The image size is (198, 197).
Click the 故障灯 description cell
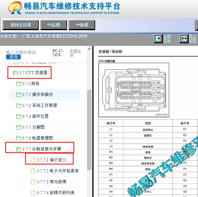pyautogui.click(x=148, y=135)
